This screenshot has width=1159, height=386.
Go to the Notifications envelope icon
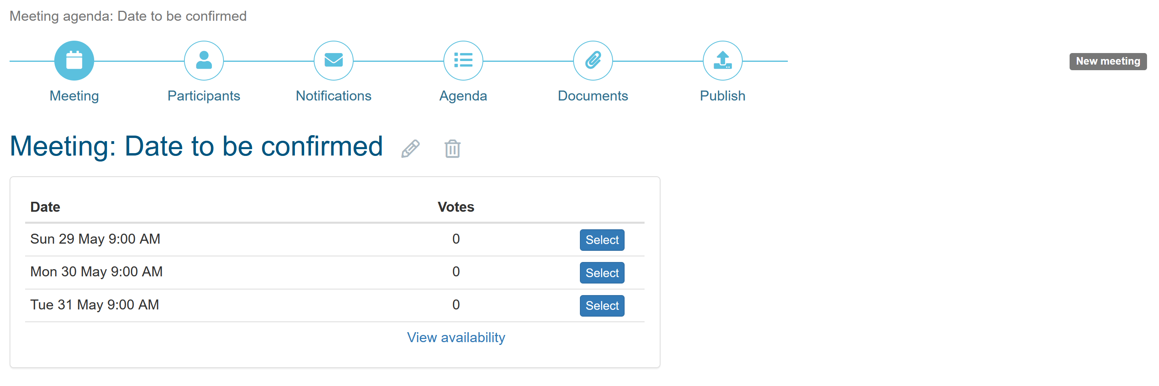333,61
